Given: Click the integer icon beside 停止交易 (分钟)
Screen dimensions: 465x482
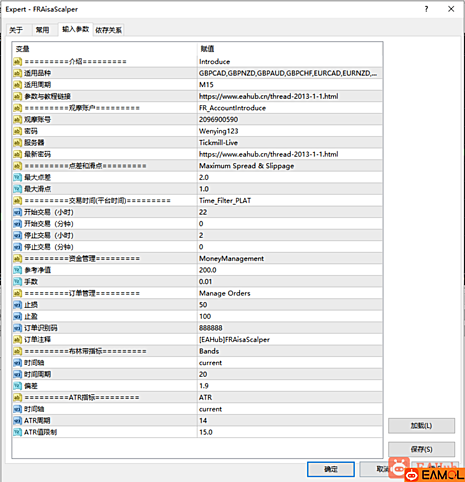Looking at the screenshot, I should point(18,247).
